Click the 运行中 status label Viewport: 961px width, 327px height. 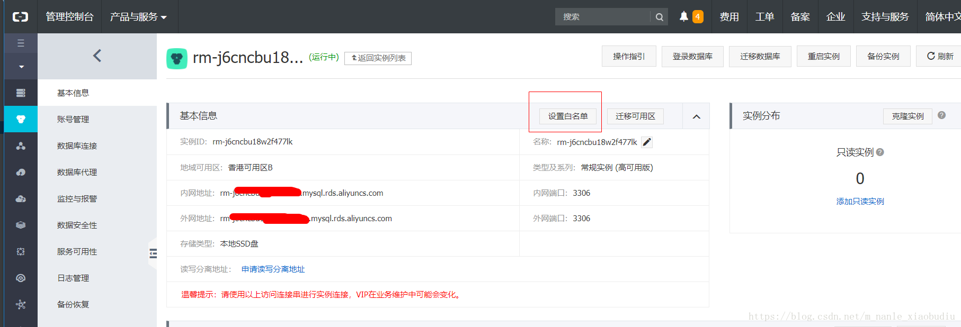click(324, 57)
